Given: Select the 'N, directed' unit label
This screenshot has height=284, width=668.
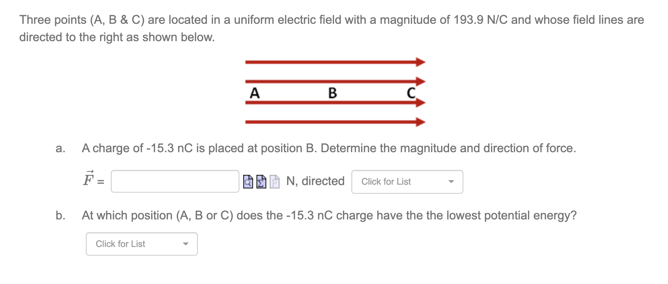Looking at the screenshot, I should [315, 181].
